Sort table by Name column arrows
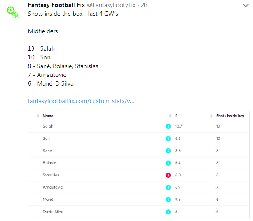Image resolution: width=253 pixels, height=221 pixels. click(x=38, y=116)
